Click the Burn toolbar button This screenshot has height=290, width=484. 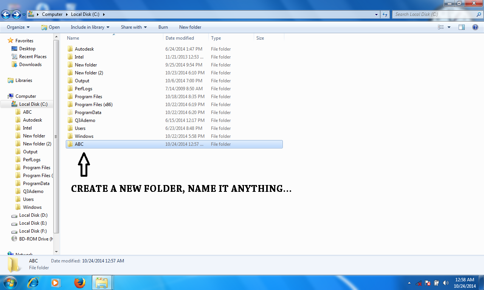[163, 27]
